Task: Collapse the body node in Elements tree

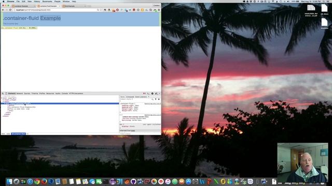Action: tap(4, 102)
